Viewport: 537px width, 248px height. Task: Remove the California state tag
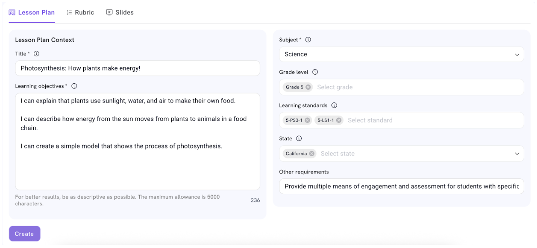click(312, 154)
